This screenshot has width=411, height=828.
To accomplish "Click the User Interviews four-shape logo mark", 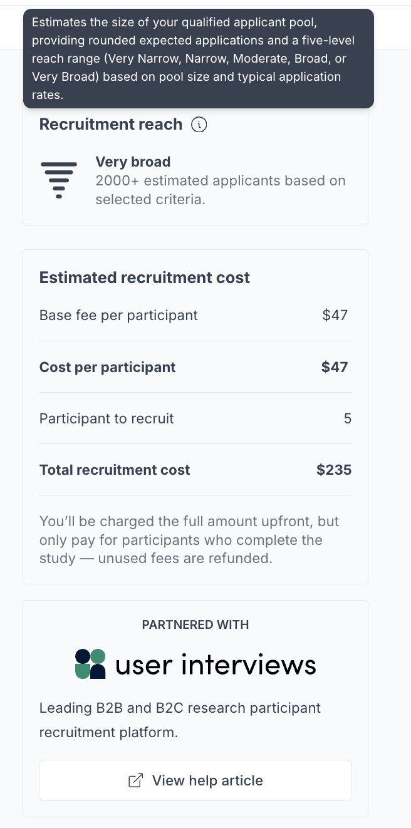I will 90,664.
